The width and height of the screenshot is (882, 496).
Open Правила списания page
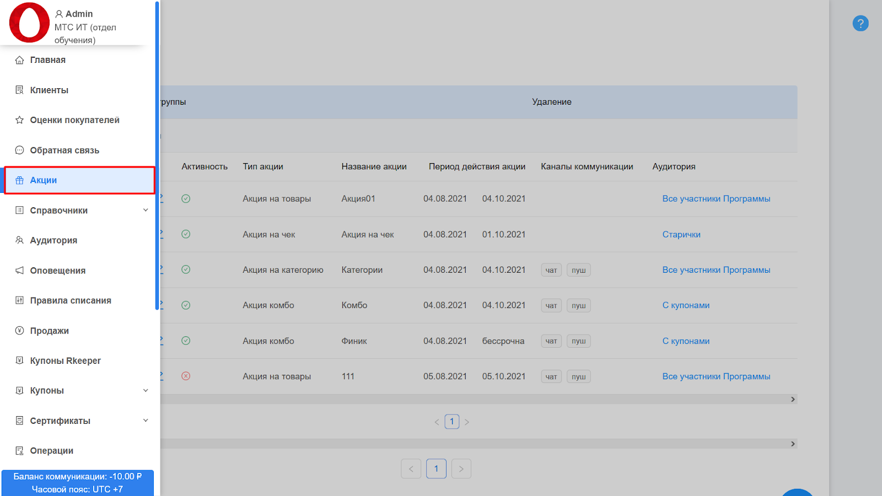click(x=71, y=300)
